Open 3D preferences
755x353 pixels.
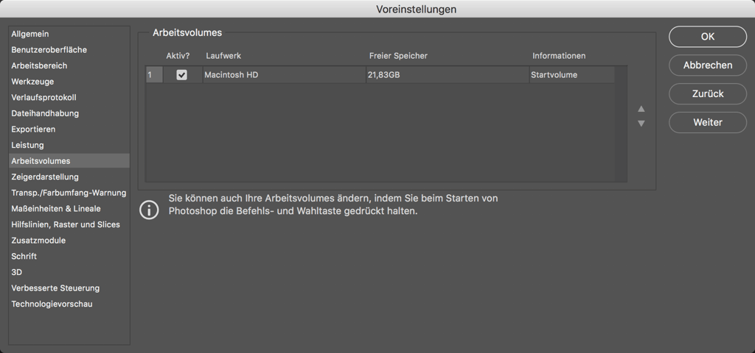[69, 272]
